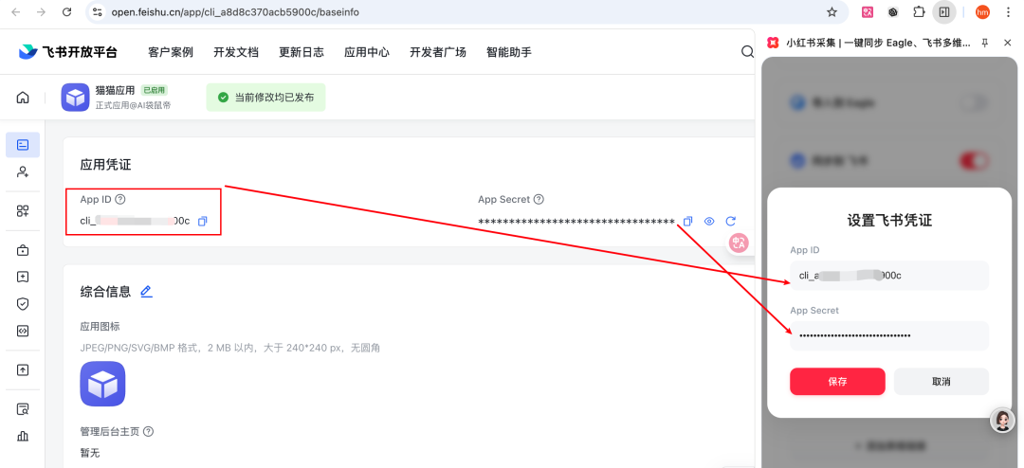Bookmark this page with star icon
Viewport: 1024px width, 468px height.
[832, 12]
